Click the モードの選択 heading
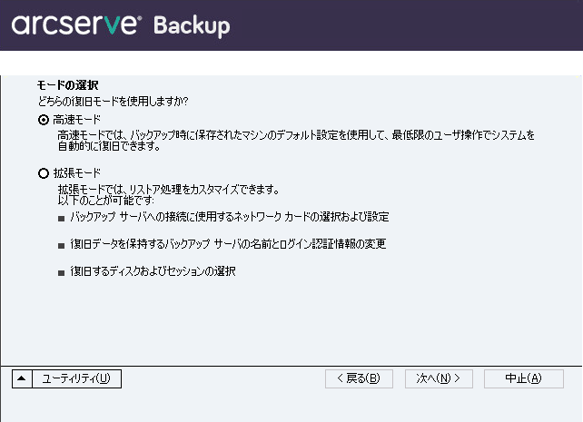The width and height of the screenshot is (583, 422). coord(67,85)
